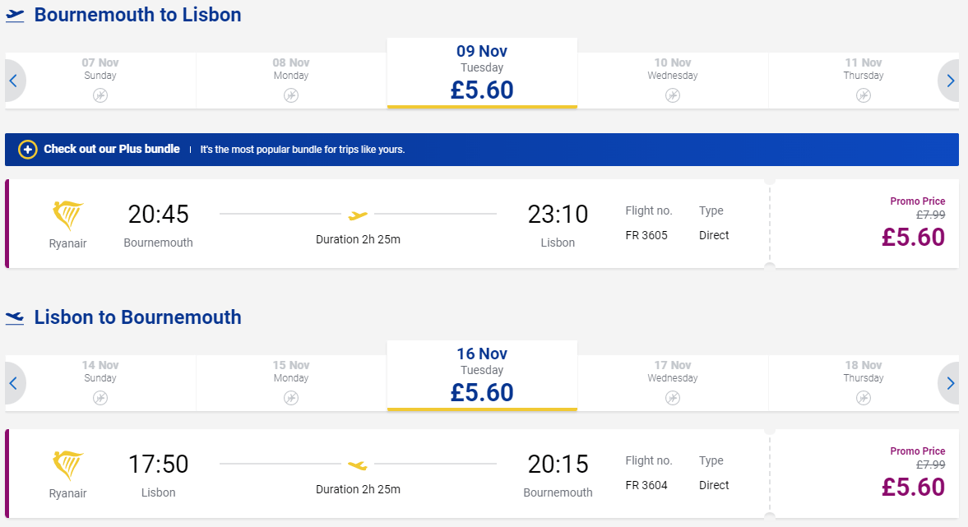968x527 pixels.
Task: Select the 11 Nov Thursday date tab
Action: pos(863,81)
